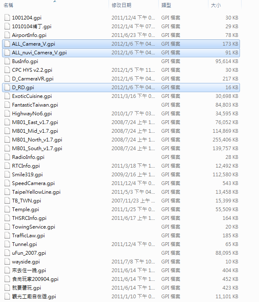The image size is (259, 302).
Task: Select the file name uFun_2007.gpi
Action: [x=29, y=253]
